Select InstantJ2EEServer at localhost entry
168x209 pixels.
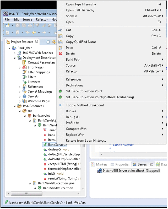128,171
